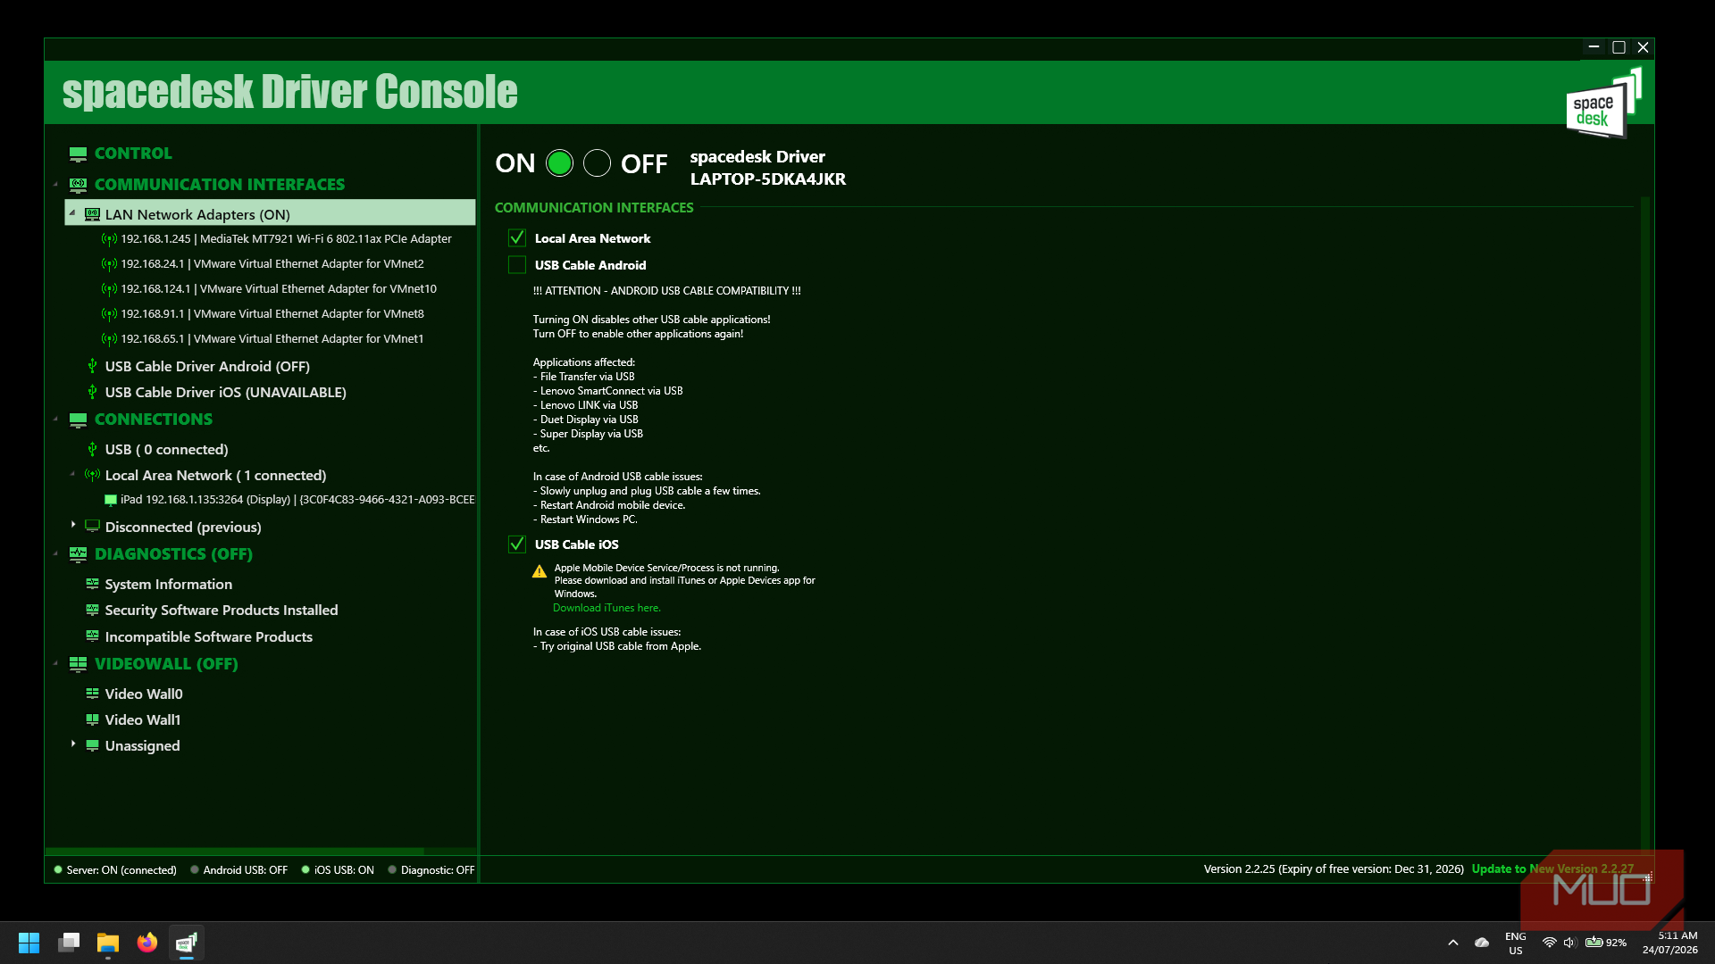The image size is (1715, 964).
Task: Click Server: ON (connected) status
Action: (116, 870)
